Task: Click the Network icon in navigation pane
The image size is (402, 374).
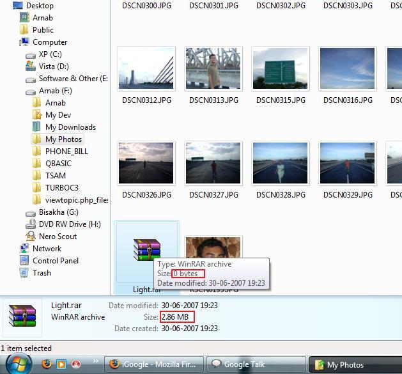Action: [x=24, y=249]
